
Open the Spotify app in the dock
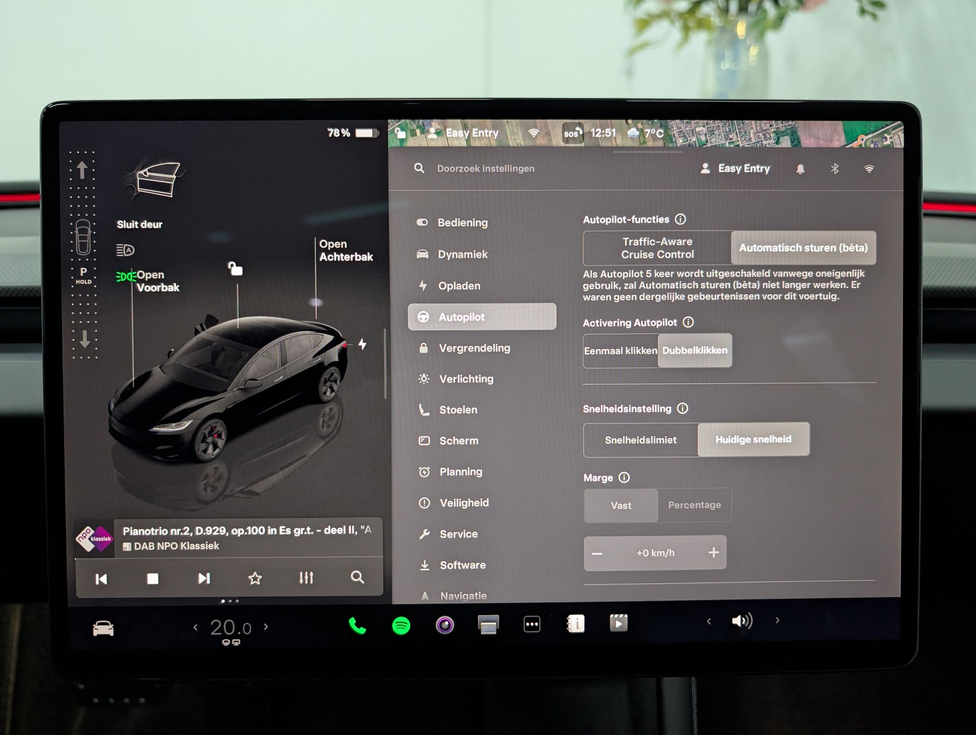point(401,625)
